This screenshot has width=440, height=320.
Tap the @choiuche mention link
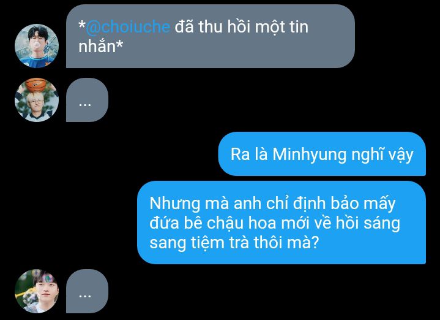128,27
